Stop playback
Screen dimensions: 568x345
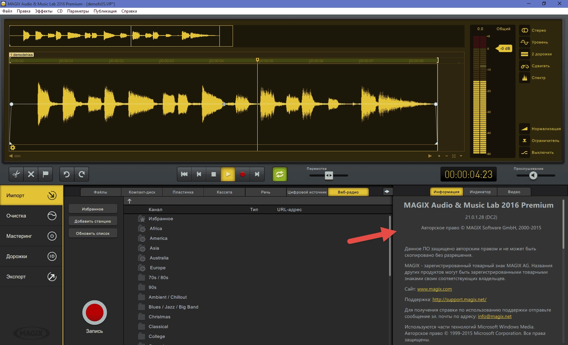click(213, 174)
